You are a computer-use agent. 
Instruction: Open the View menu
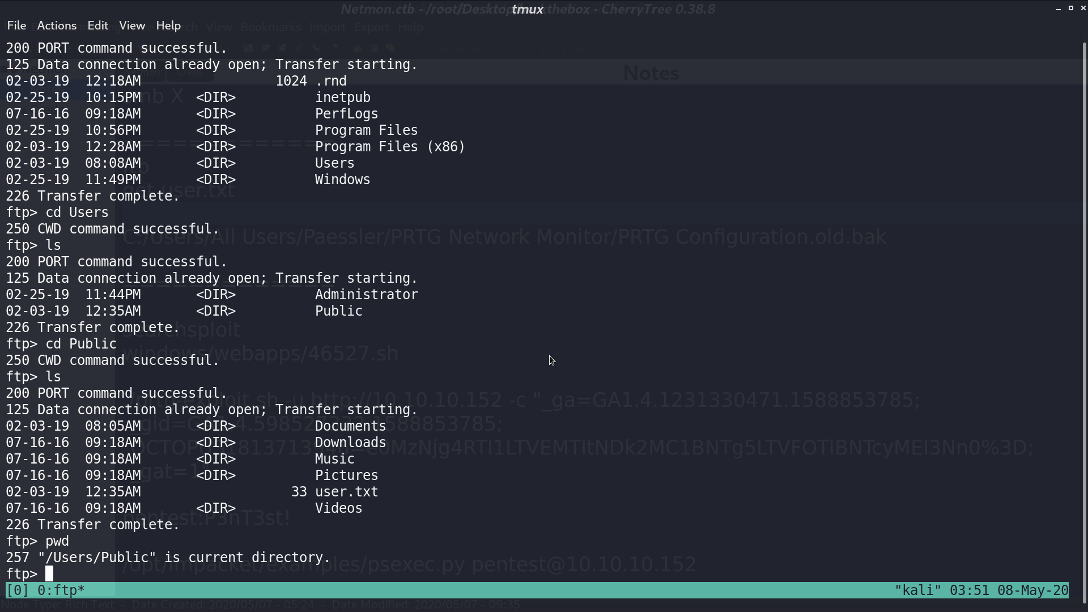point(132,25)
